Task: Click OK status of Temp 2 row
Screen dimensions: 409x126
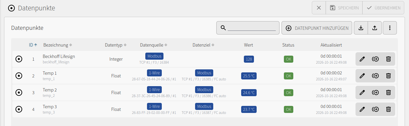Action: coord(288,92)
